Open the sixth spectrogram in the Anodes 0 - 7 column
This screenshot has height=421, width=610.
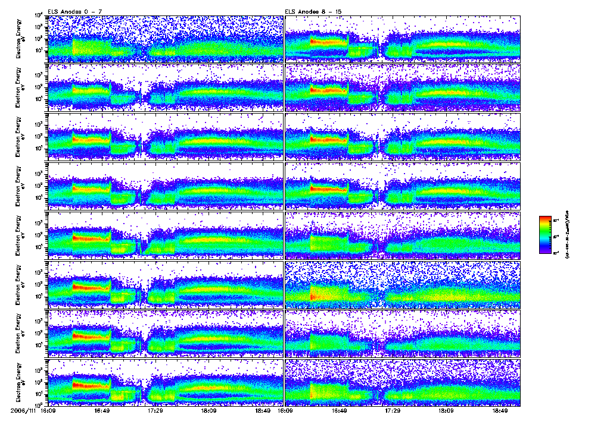[x=166, y=285]
